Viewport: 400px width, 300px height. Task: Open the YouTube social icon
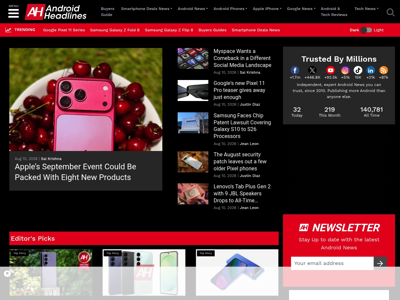[x=331, y=70]
